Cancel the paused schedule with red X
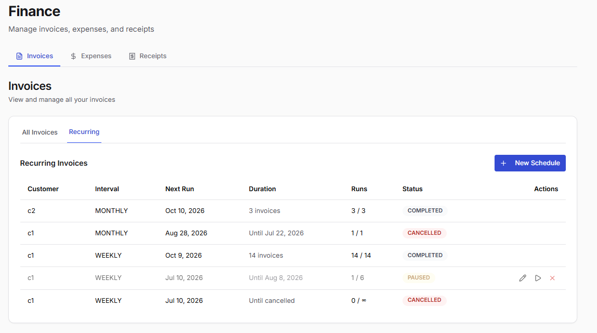 [x=552, y=278]
